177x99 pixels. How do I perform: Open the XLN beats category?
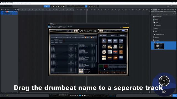pyautogui.click(x=121, y=41)
